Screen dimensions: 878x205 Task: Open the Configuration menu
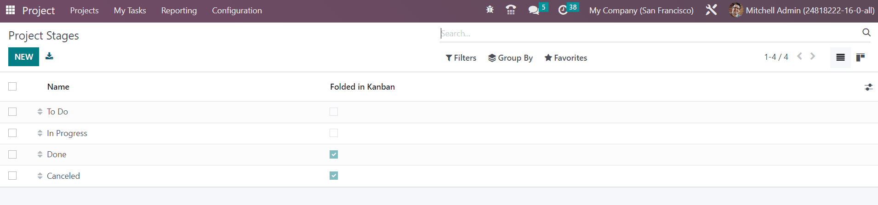(237, 11)
